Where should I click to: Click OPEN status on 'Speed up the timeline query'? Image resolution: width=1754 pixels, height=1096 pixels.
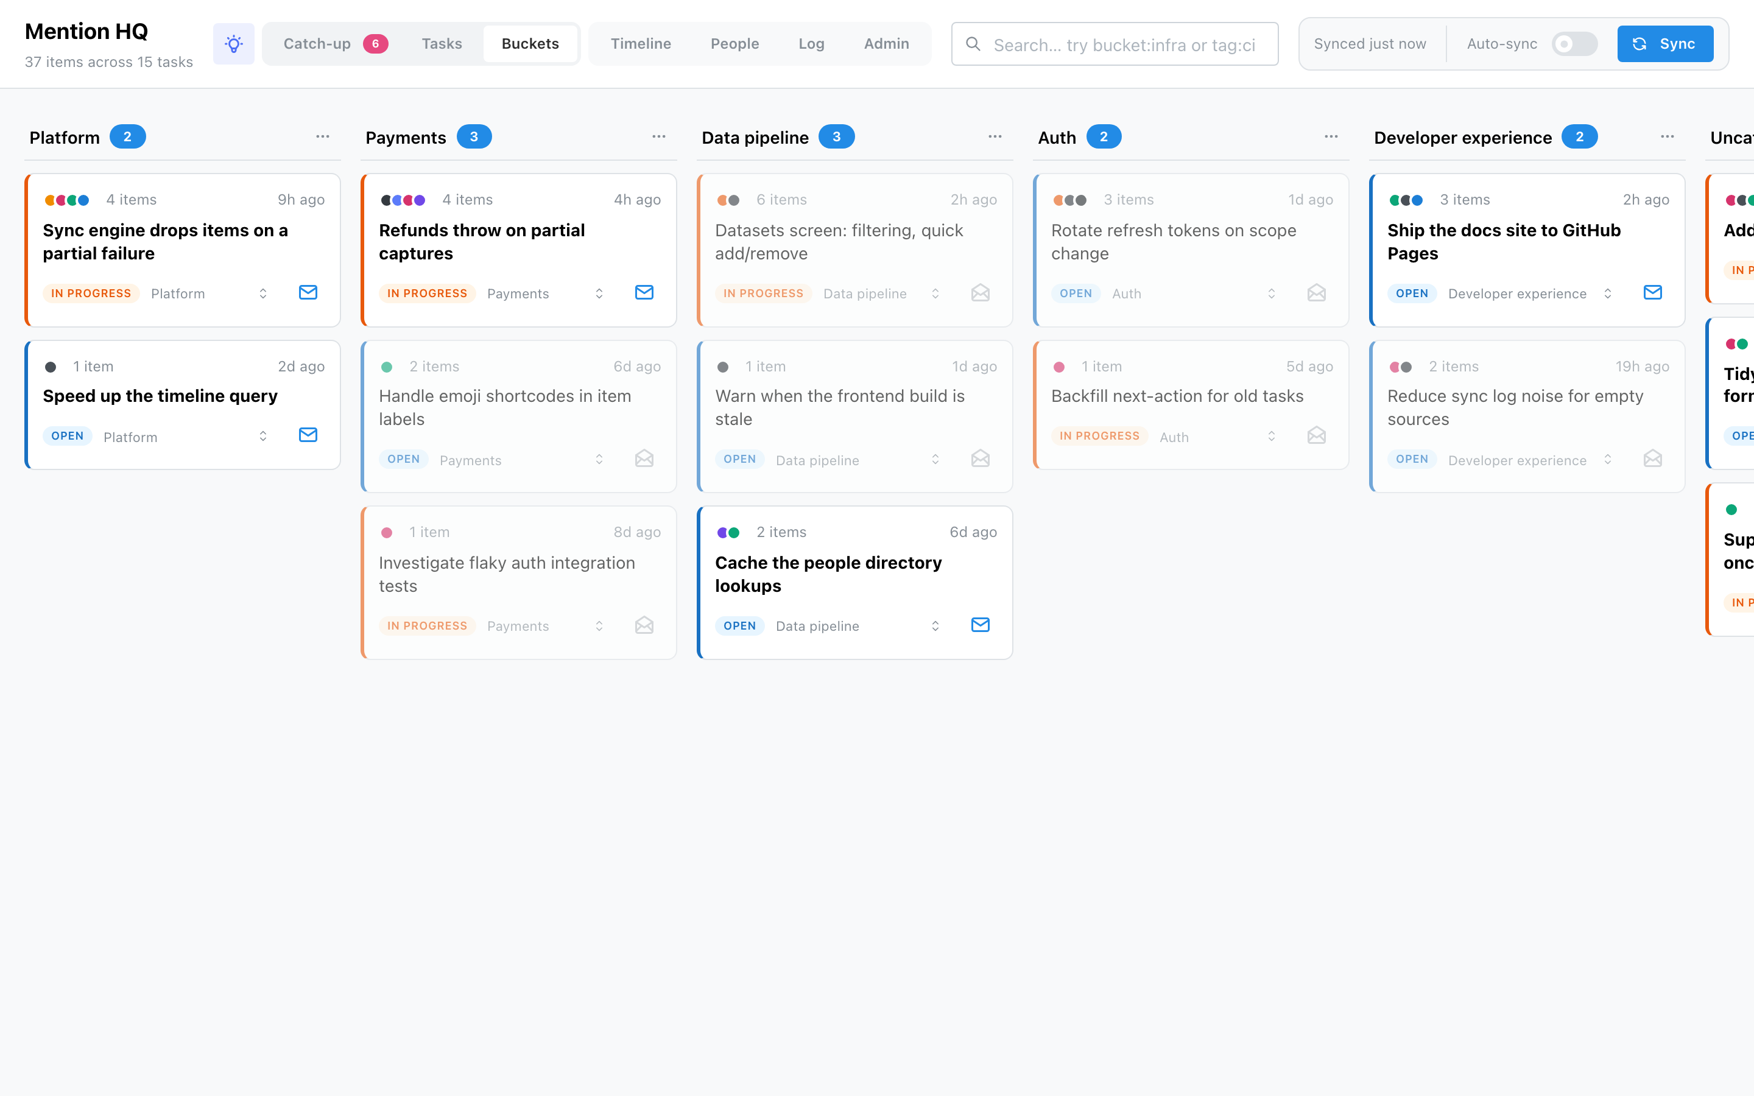pyautogui.click(x=68, y=435)
